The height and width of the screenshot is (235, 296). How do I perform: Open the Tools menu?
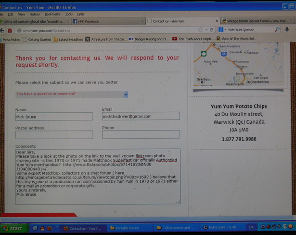tap(69, 14)
